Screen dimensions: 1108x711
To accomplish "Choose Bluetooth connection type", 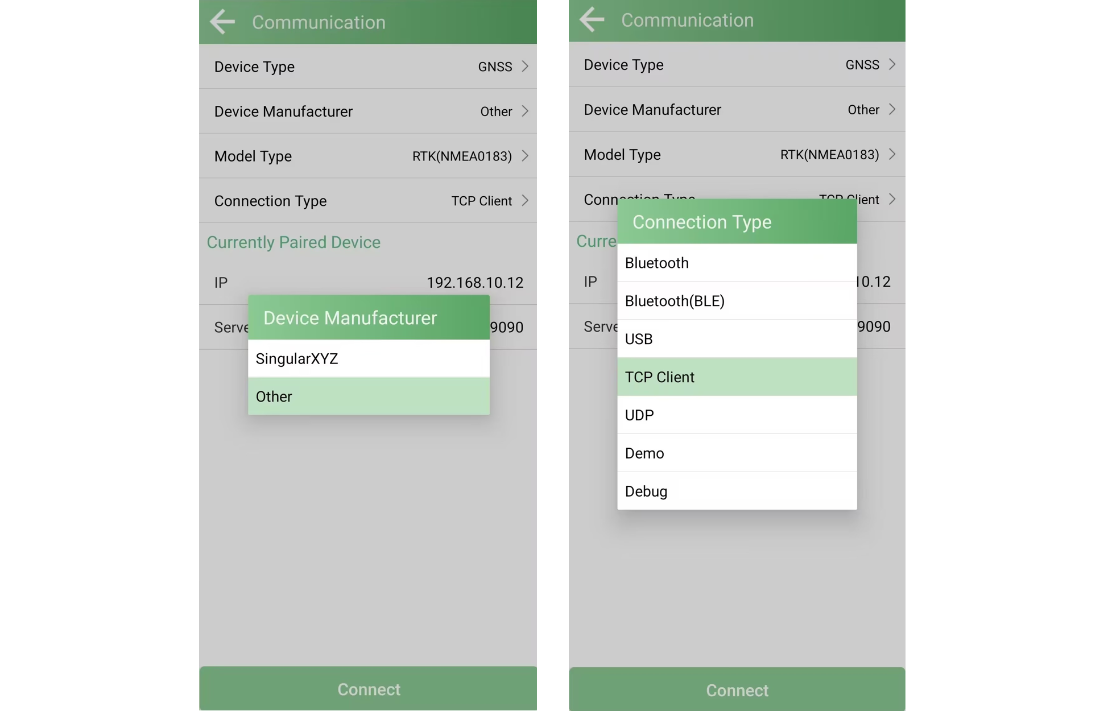I will 737,263.
